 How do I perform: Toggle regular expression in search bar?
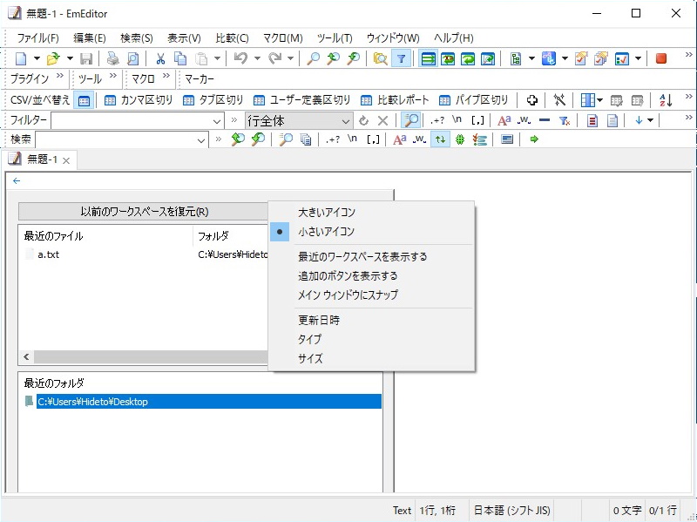[x=333, y=139]
